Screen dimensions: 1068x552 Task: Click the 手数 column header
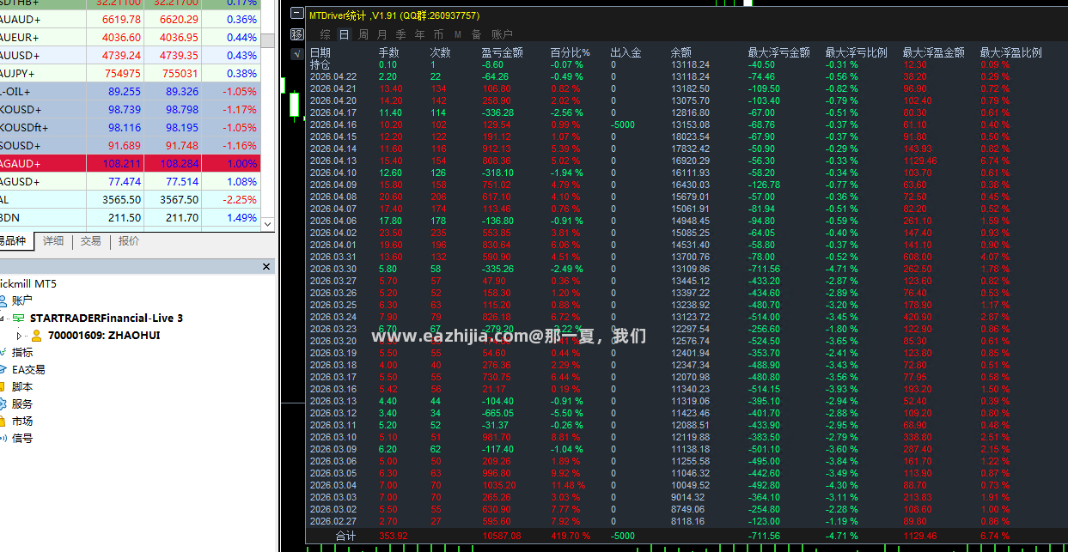(x=389, y=52)
